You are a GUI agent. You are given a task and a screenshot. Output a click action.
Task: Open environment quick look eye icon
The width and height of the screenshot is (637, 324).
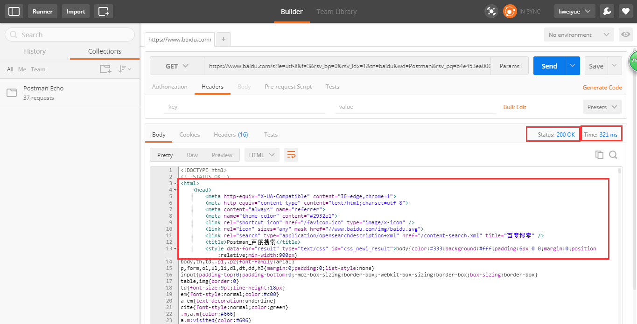click(x=625, y=34)
